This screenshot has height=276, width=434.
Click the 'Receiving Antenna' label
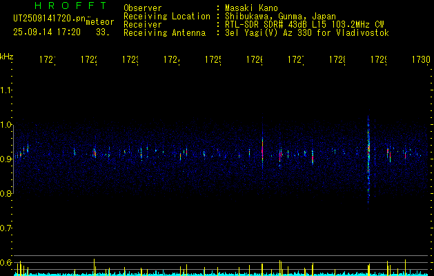[165, 33]
